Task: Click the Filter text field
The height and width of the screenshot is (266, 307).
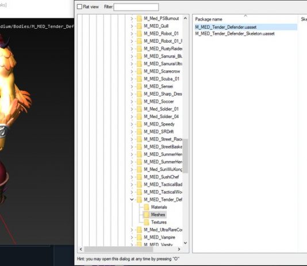Action: click(136, 7)
